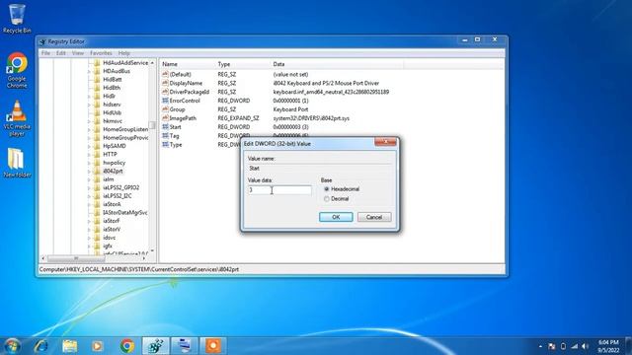
Task: Select Google Chrome desktop shortcut
Action: (x=17, y=70)
